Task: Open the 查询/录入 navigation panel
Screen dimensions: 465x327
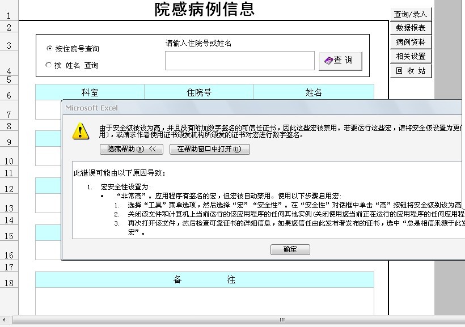Action: 411,13
